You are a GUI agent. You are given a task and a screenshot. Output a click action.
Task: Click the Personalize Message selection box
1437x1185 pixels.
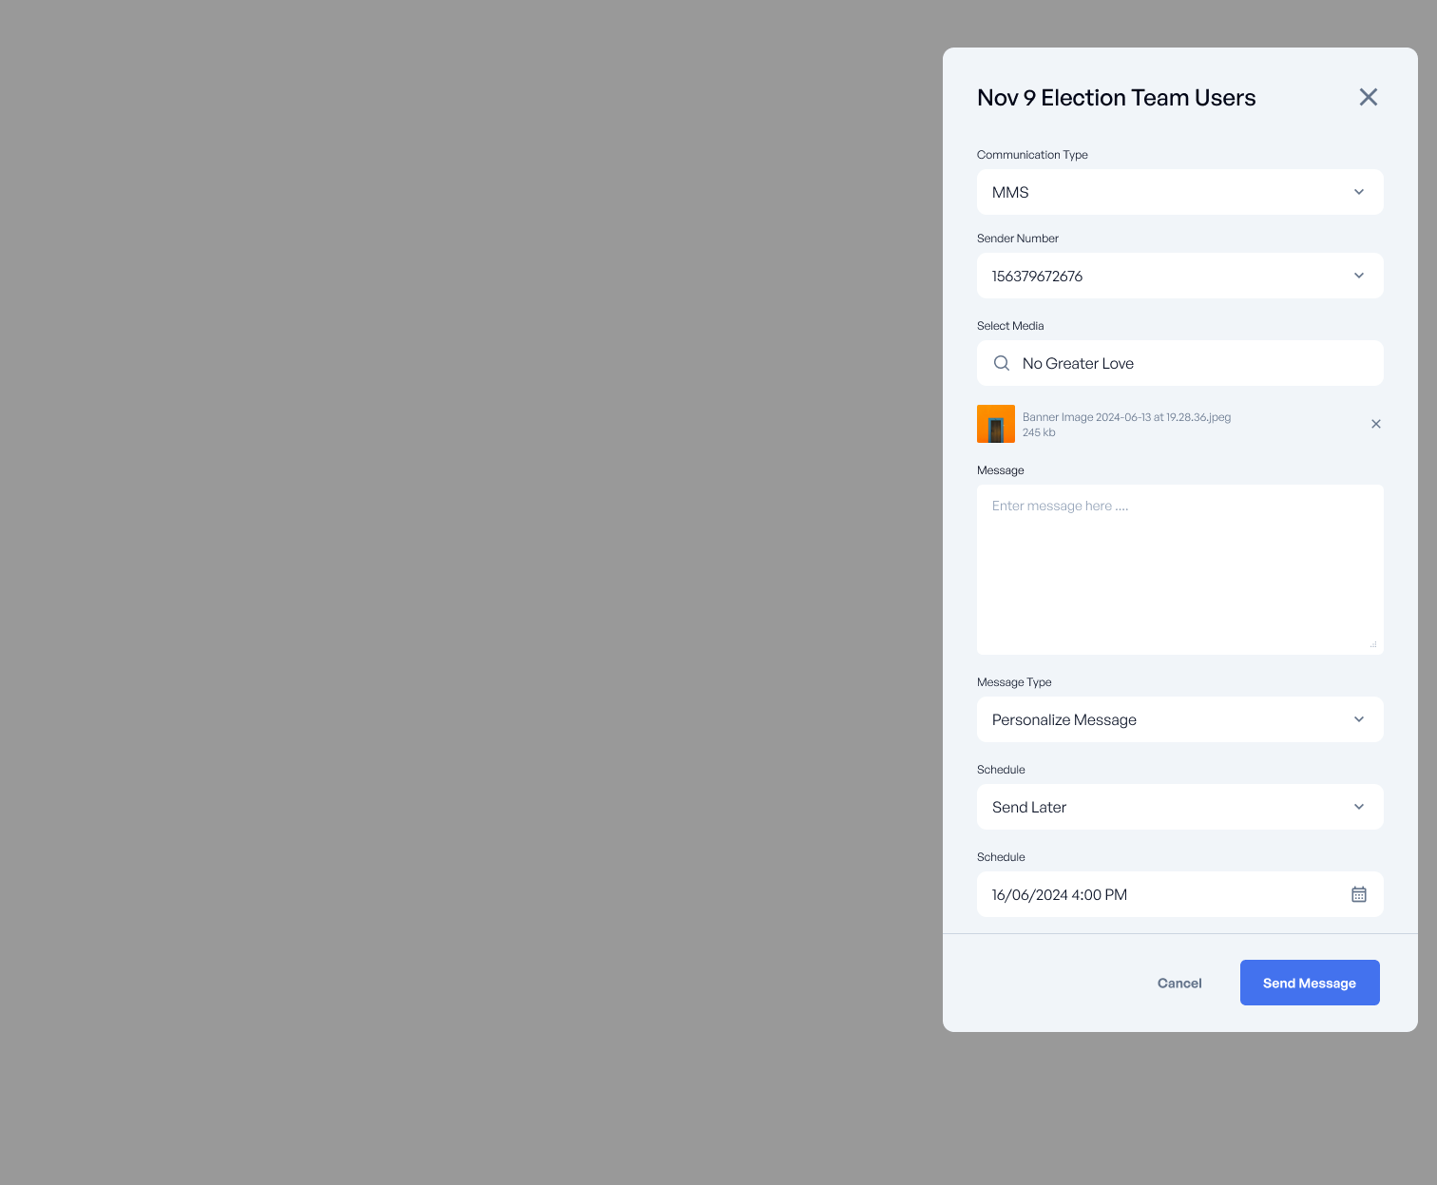coord(1159,719)
